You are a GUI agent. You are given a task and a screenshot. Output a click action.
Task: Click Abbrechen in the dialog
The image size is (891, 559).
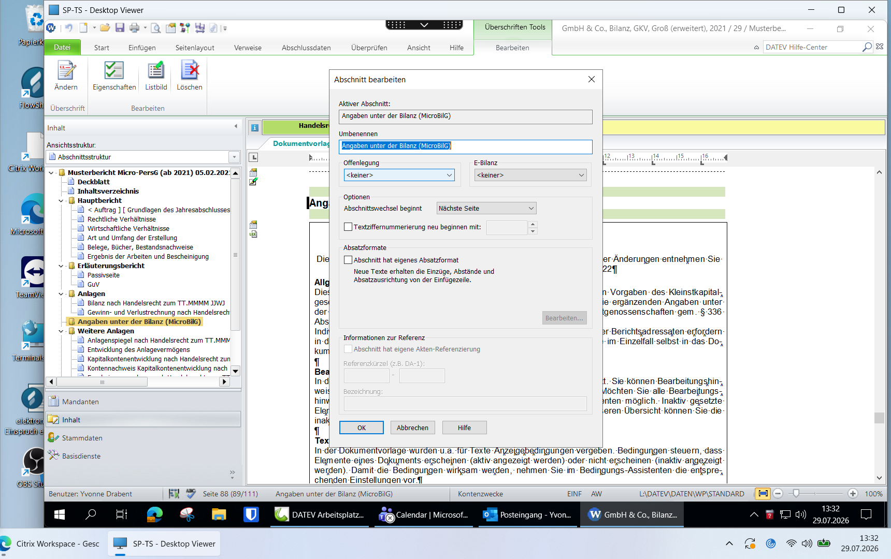pos(412,428)
